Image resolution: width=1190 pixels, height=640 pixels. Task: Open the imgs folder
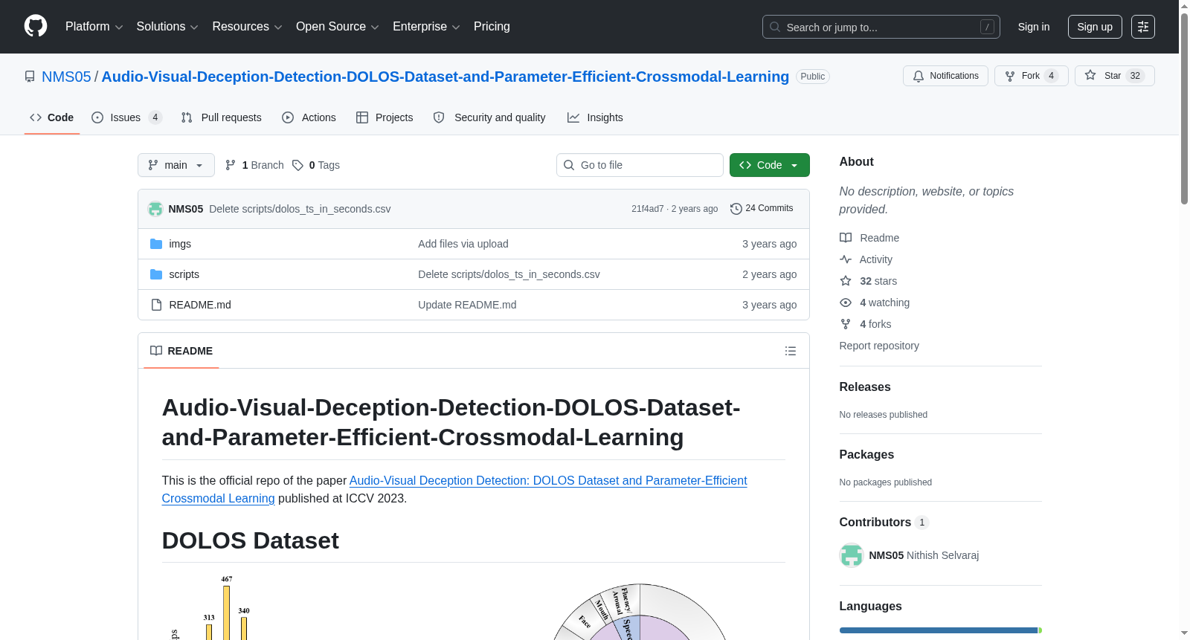pyautogui.click(x=180, y=244)
